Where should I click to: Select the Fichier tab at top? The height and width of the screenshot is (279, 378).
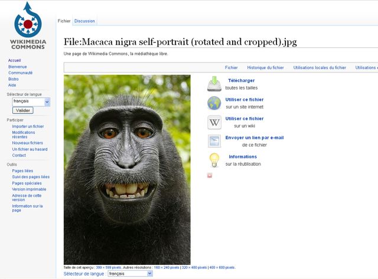(x=64, y=21)
